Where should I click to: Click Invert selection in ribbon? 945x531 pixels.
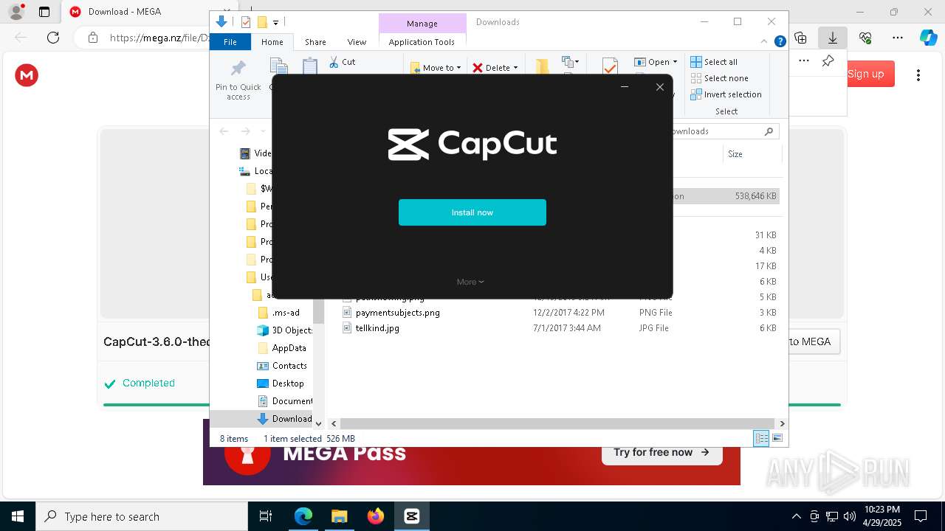click(x=726, y=94)
